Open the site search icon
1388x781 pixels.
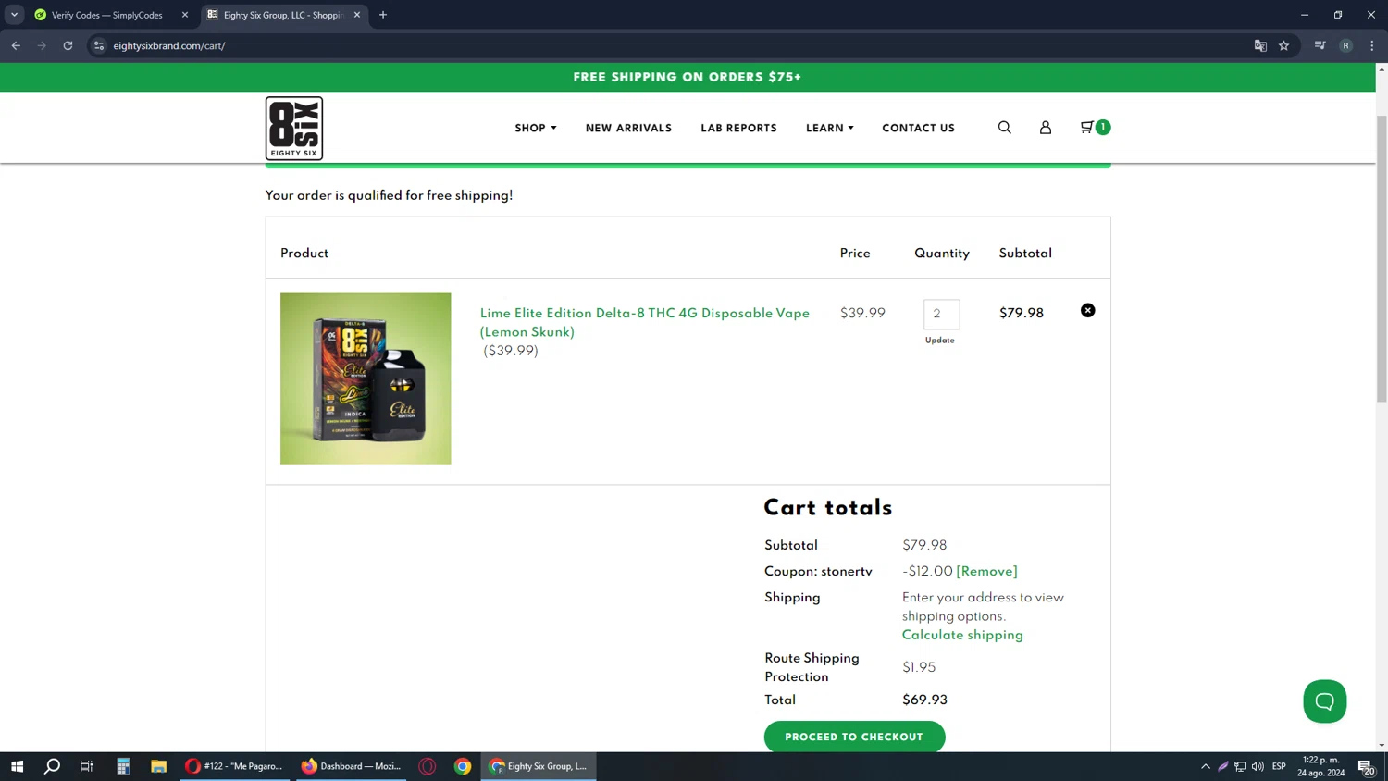coord(1004,128)
